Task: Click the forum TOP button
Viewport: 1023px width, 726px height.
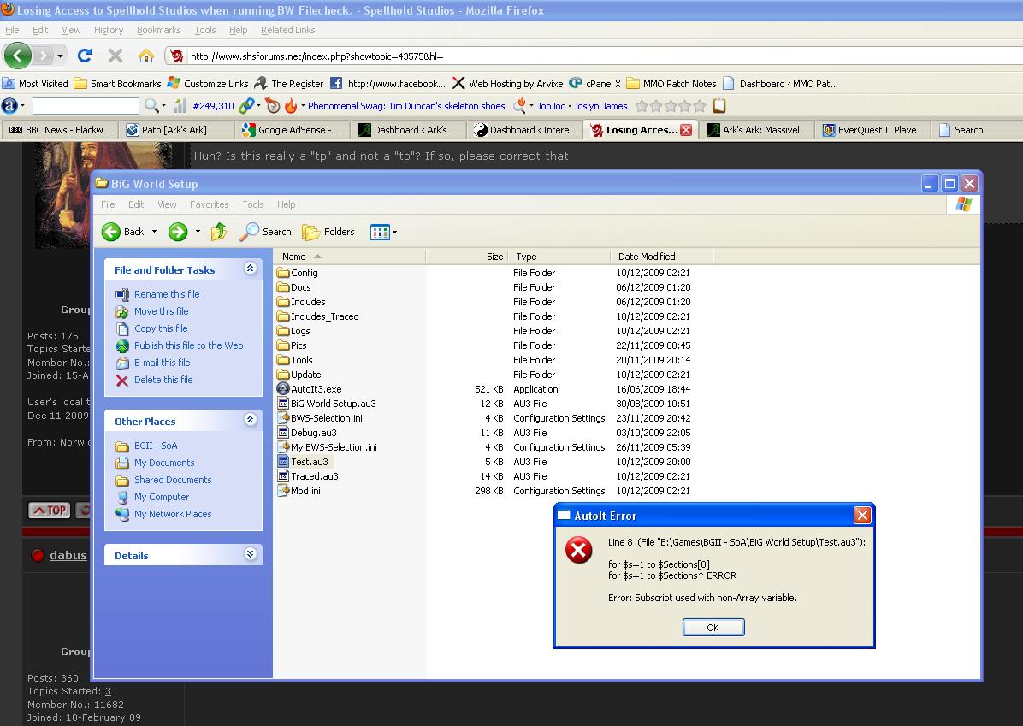Action: click(x=49, y=511)
